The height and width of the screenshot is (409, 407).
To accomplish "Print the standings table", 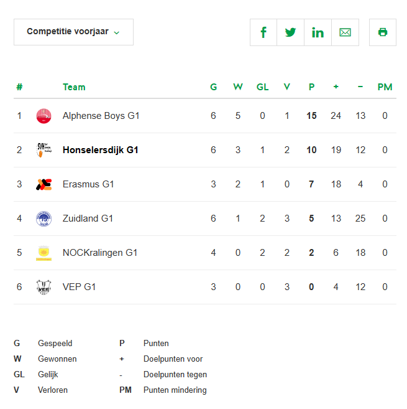I will pyautogui.click(x=383, y=32).
